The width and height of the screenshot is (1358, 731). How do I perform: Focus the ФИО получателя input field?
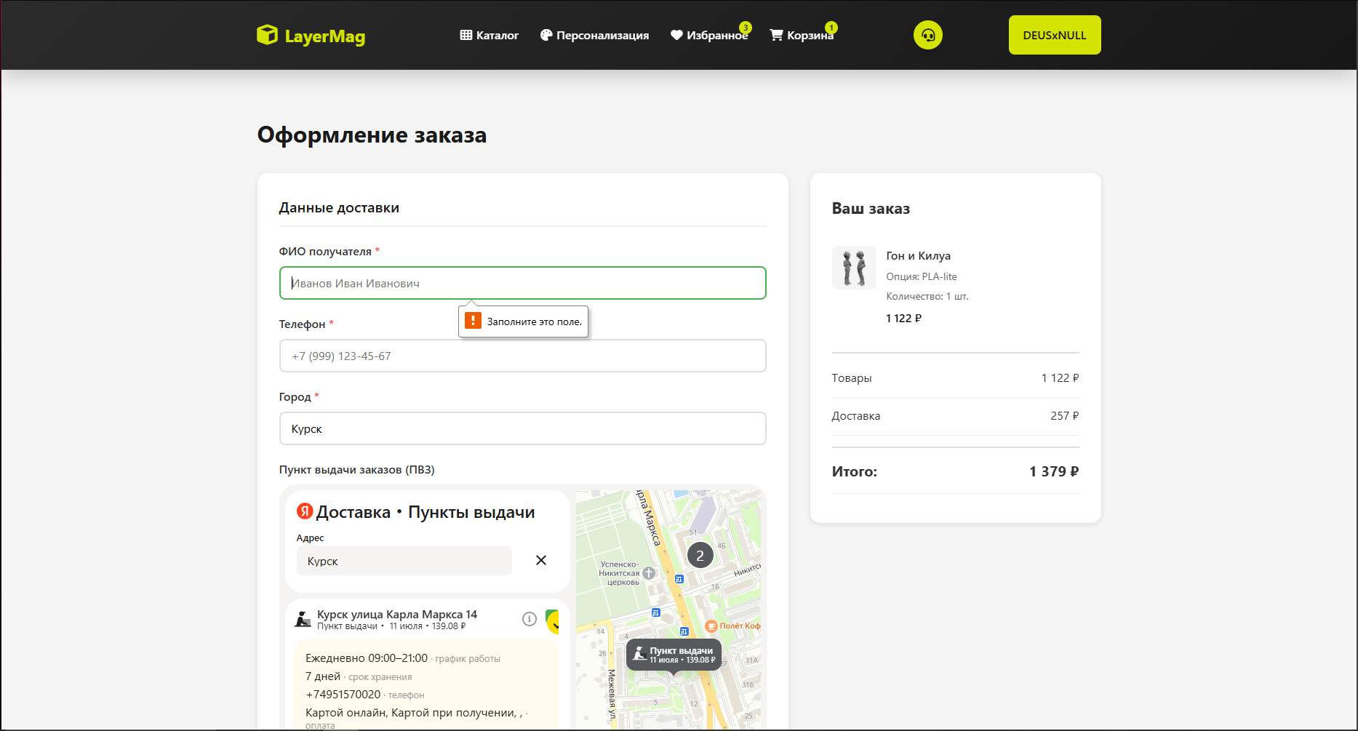tap(523, 283)
